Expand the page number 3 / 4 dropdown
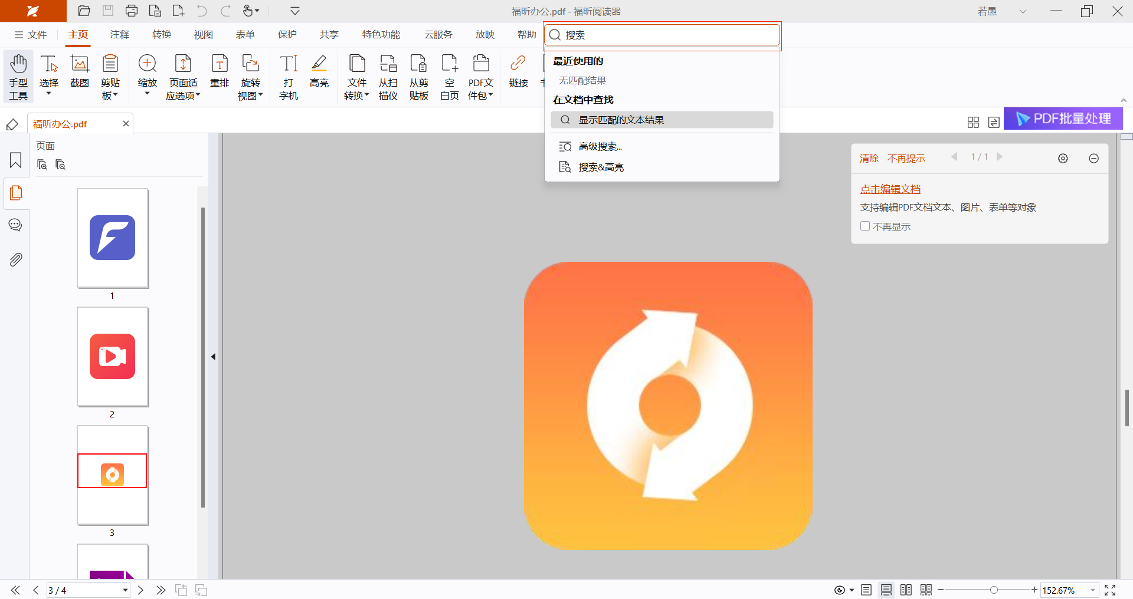 [x=125, y=590]
